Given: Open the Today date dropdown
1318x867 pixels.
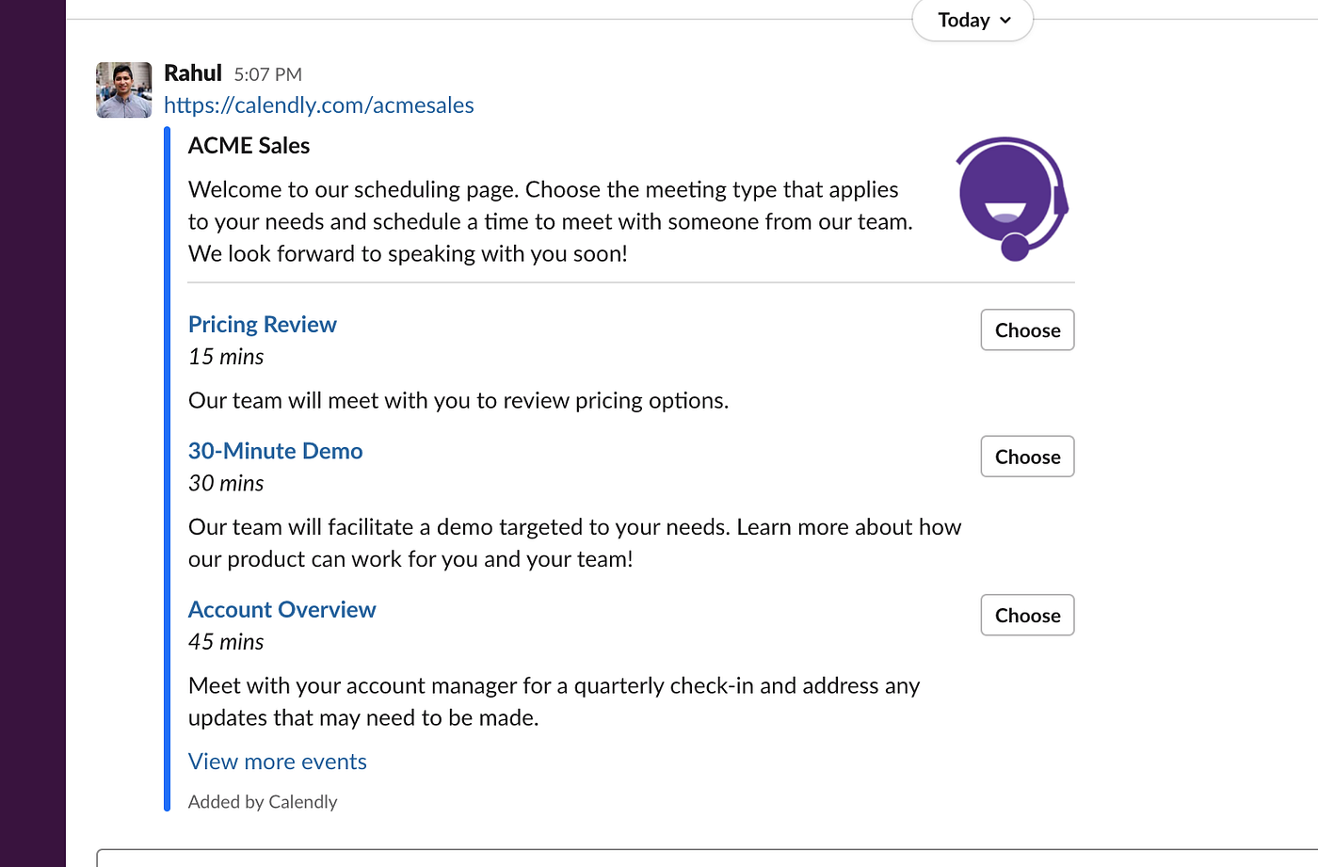Looking at the screenshot, I should pyautogui.click(x=972, y=20).
